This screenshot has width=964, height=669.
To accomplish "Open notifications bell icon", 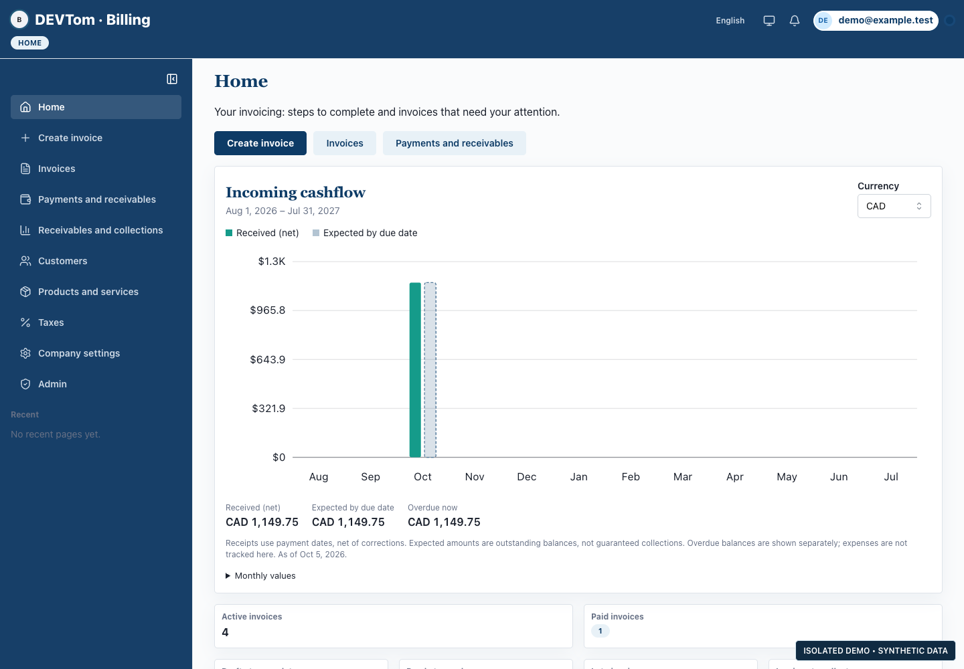I will tap(795, 21).
